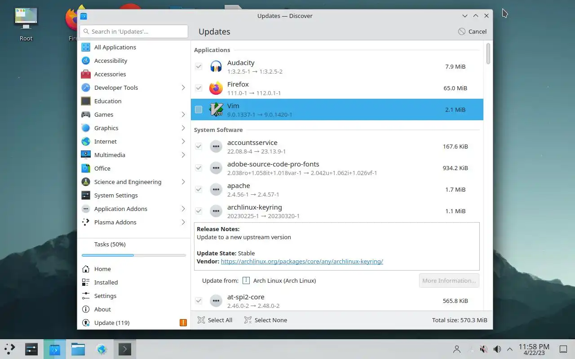Uncheck the Audacity update checkbox
The height and width of the screenshot is (359, 575).
199,66
